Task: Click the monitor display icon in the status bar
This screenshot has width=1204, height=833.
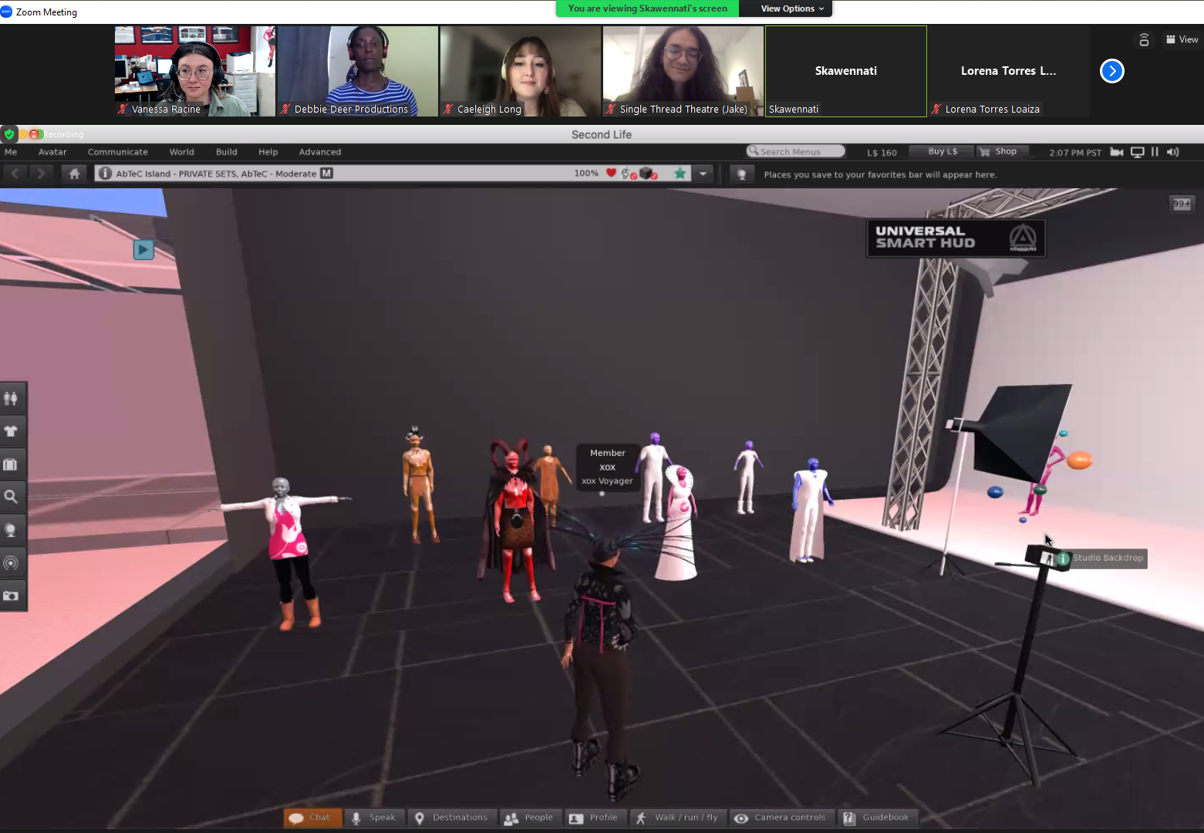Action: [x=1138, y=152]
